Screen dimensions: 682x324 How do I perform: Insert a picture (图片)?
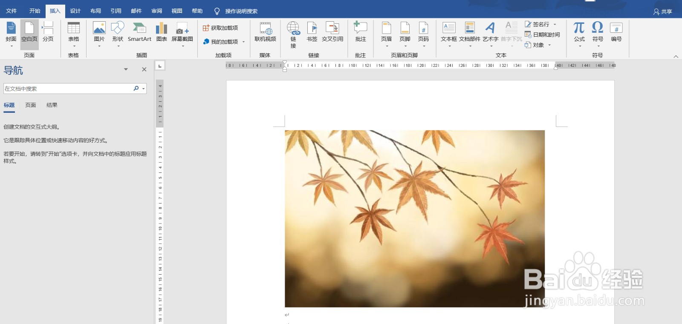click(99, 34)
